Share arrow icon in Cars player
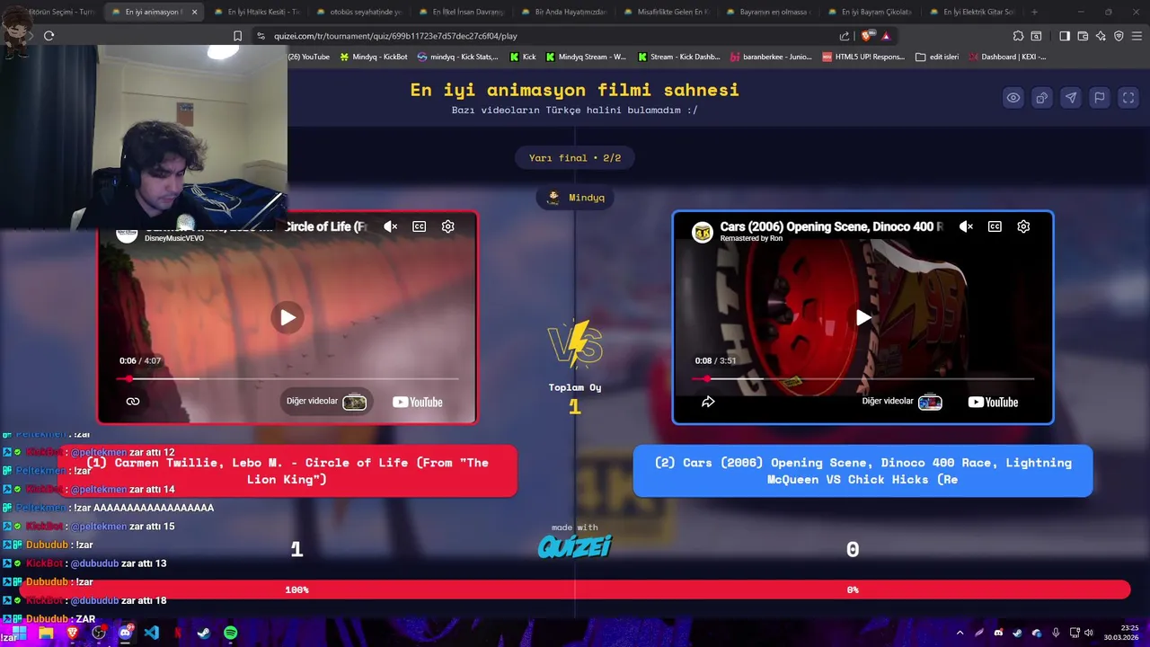This screenshot has height=647, width=1150. tap(708, 402)
